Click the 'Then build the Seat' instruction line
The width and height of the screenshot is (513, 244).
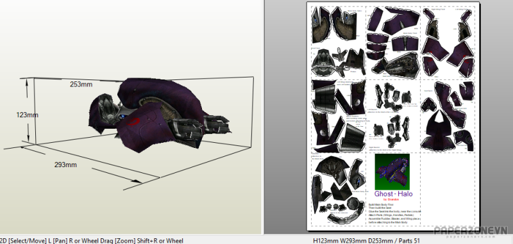pyautogui.click(x=380, y=207)
